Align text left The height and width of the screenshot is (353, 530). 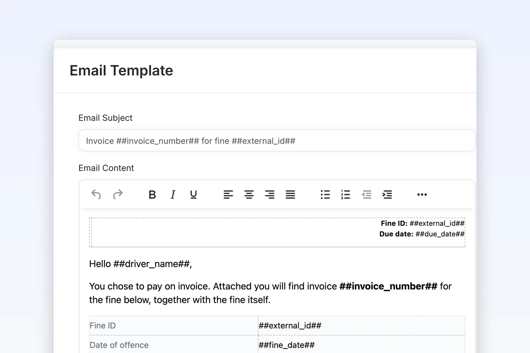[x=228, y=195]
